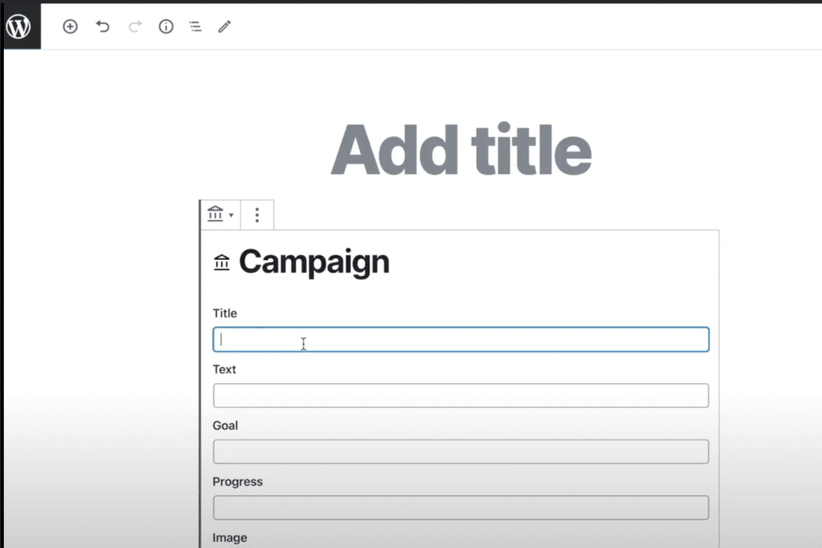
Task: Click the Add title placeholder
Action: coord(462,150)
